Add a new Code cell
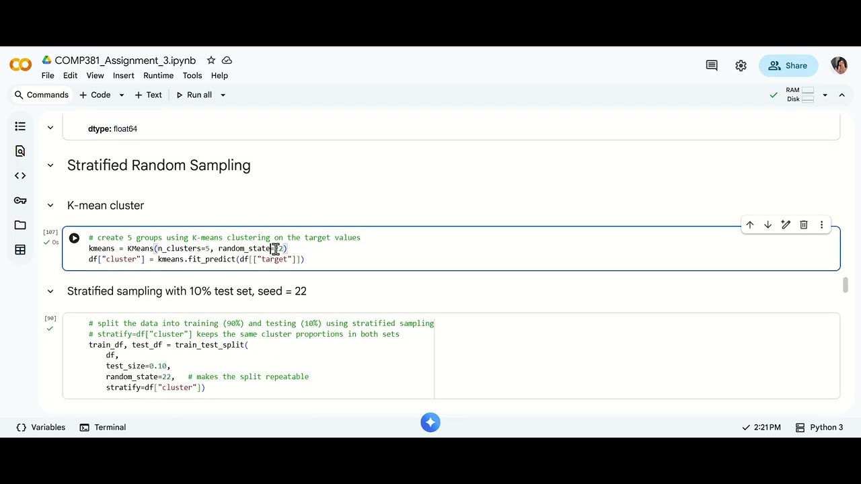The image size is (861, 484). click(95, 95)
